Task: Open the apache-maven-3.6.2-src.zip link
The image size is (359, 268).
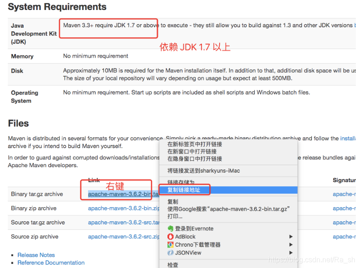Action: 124,237
